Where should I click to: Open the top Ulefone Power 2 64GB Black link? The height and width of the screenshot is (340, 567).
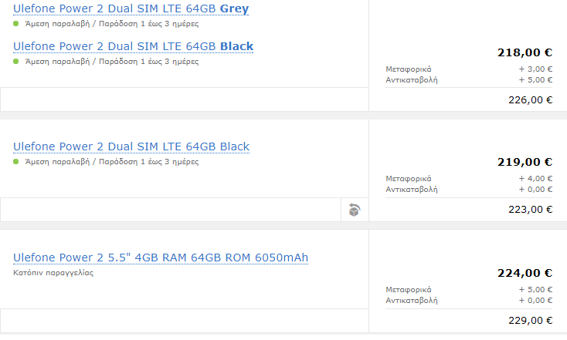pyautogui.click(x=133, y=46)
